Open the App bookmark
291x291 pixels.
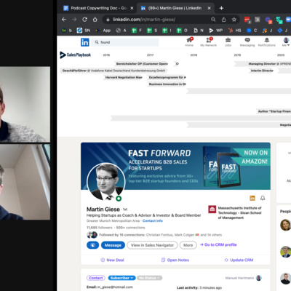pyautogui.click(x=103, y=31)
